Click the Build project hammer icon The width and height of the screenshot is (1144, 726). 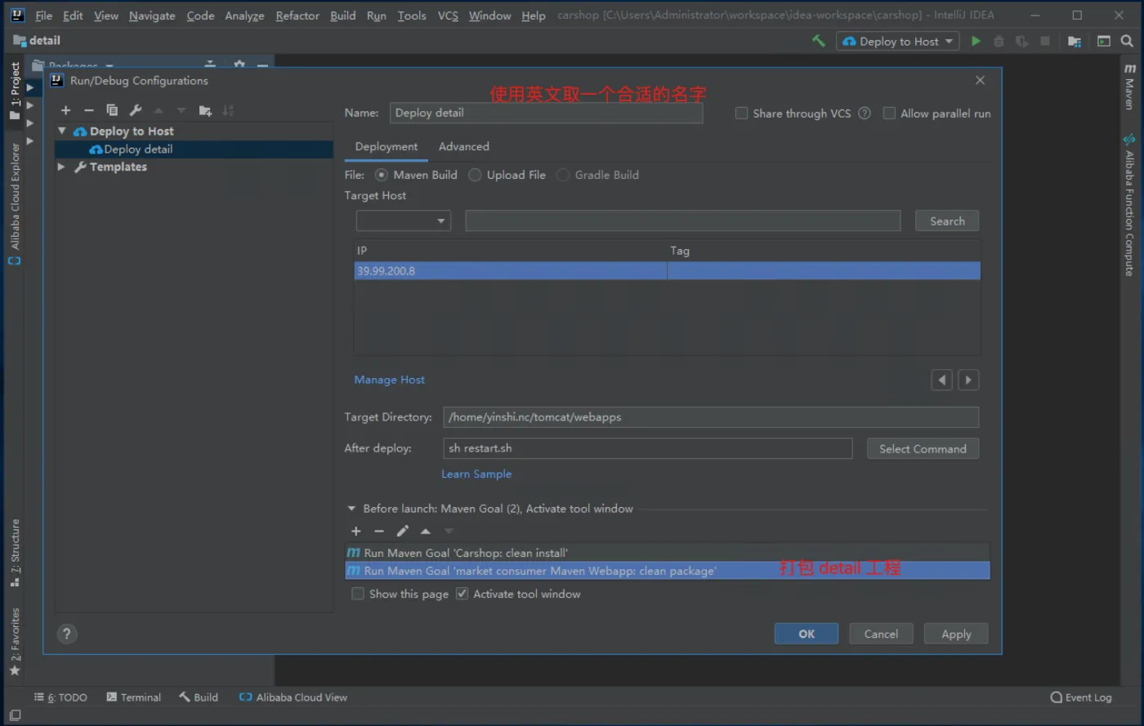818,41
